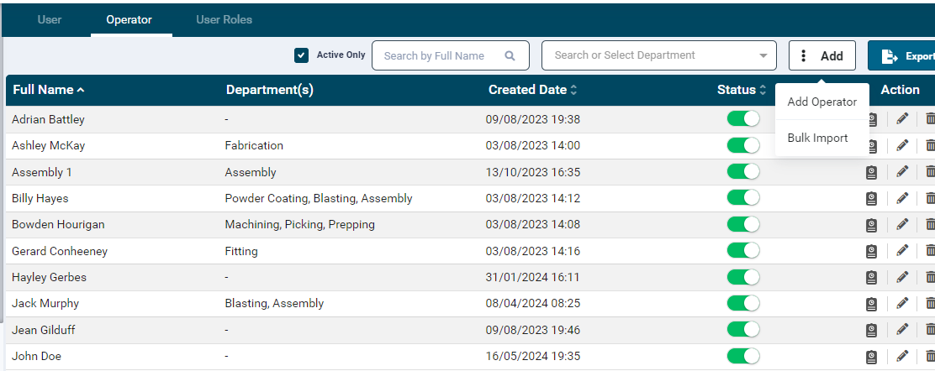935x371 pixels.
Task: Open the ID badge icon for Billy Hayes
Action: (x=872, y=198)
